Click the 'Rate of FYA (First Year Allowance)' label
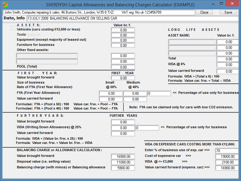The width and height of the screenshot is (241, 181). (45, 87)
